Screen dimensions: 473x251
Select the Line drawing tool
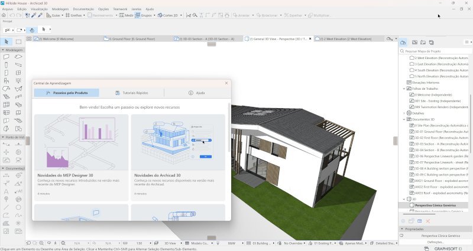click(x=7, y=207)
